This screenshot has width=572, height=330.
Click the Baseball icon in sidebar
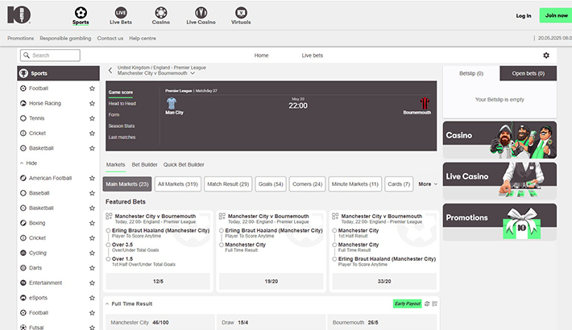pos(23,193)
